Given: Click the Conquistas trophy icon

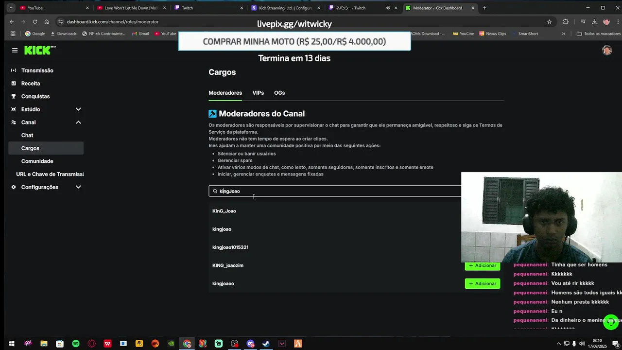Looking at the screenshot, I should 14,96.
